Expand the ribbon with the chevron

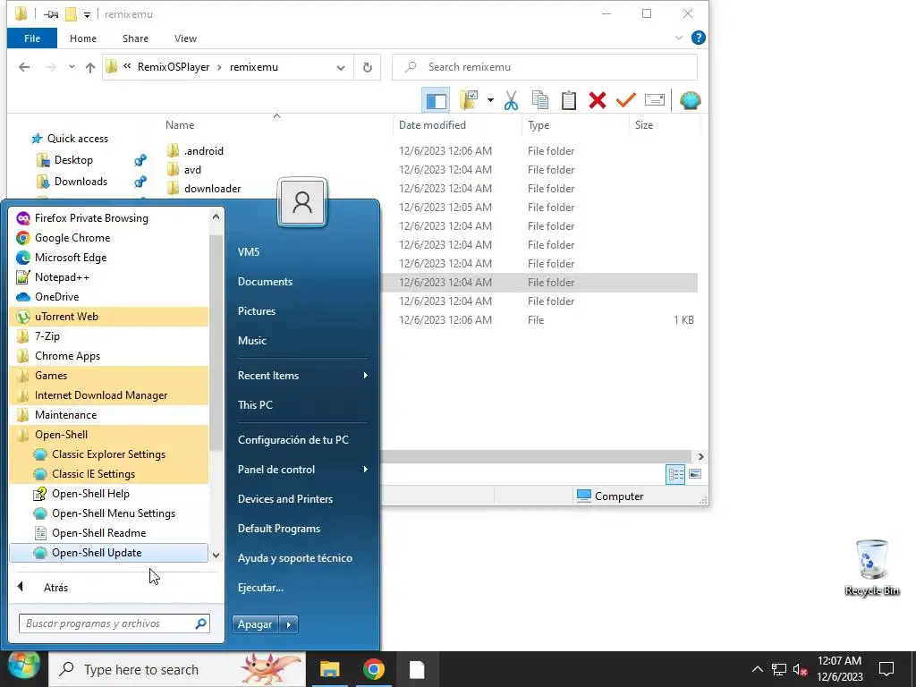tap(679, 38)
